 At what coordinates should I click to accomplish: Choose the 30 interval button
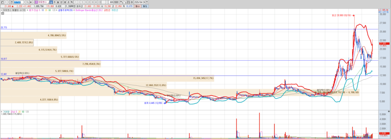pos(92,2)
